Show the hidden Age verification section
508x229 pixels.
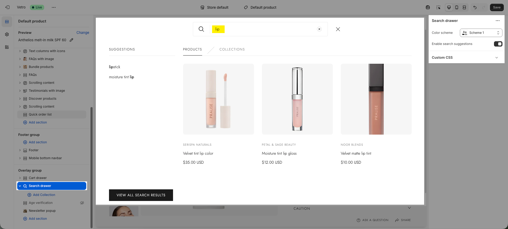(82, 203)
